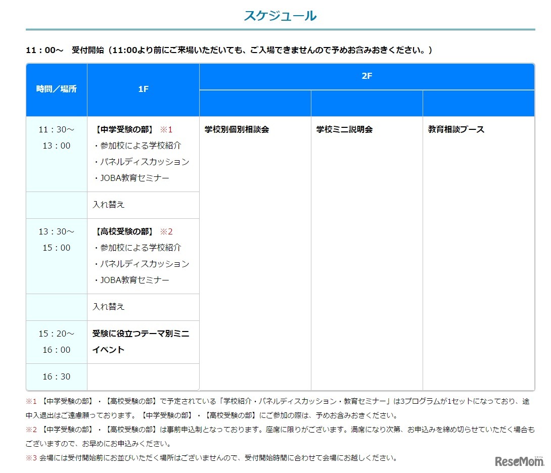Select the 1F column header

click(x=143, y=89)
